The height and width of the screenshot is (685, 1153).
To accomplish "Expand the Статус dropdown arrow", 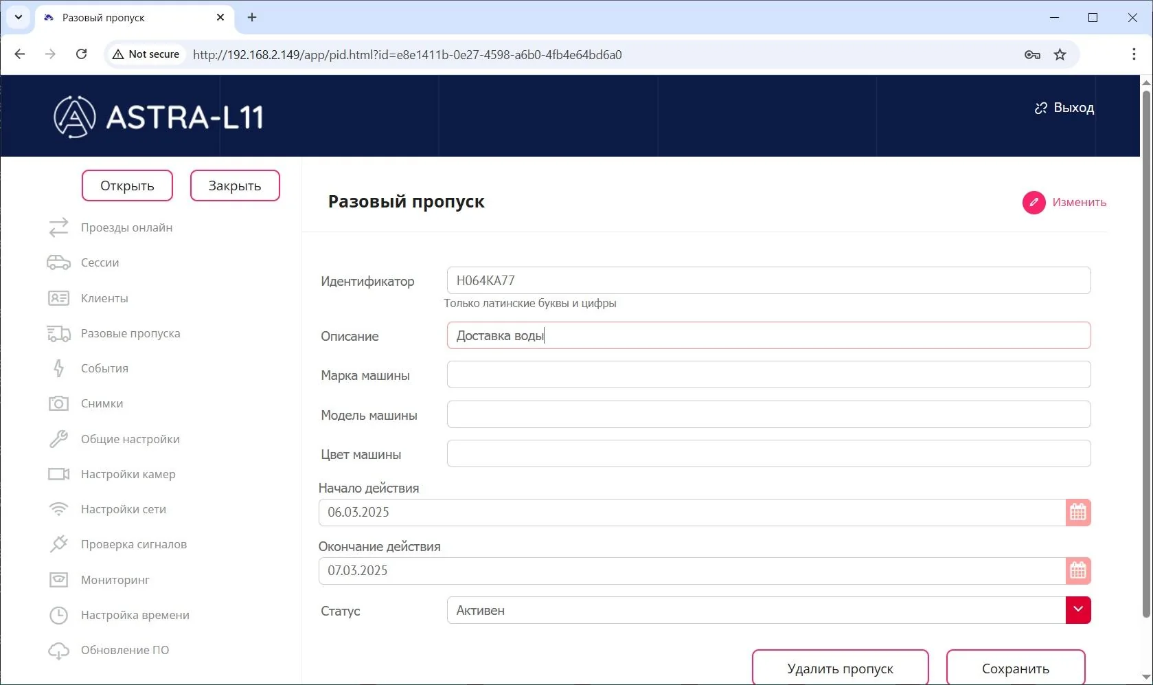I will 1078,610.
